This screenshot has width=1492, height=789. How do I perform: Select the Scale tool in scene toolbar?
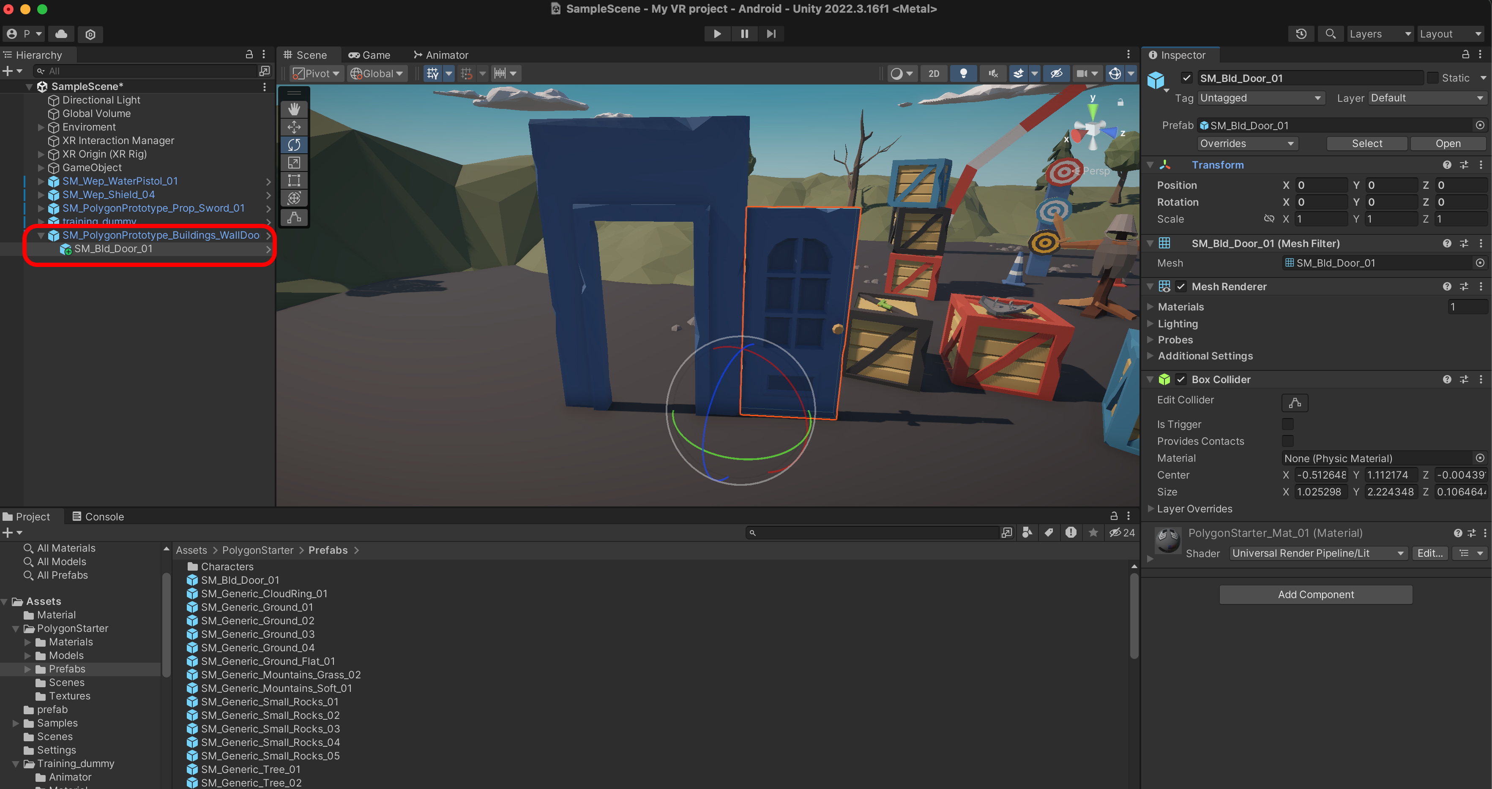[294, 163]
